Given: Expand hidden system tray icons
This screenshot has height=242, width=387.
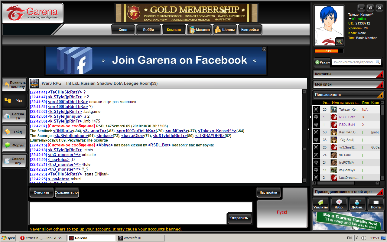Looking at the screenshot, I should coord(357,238).
